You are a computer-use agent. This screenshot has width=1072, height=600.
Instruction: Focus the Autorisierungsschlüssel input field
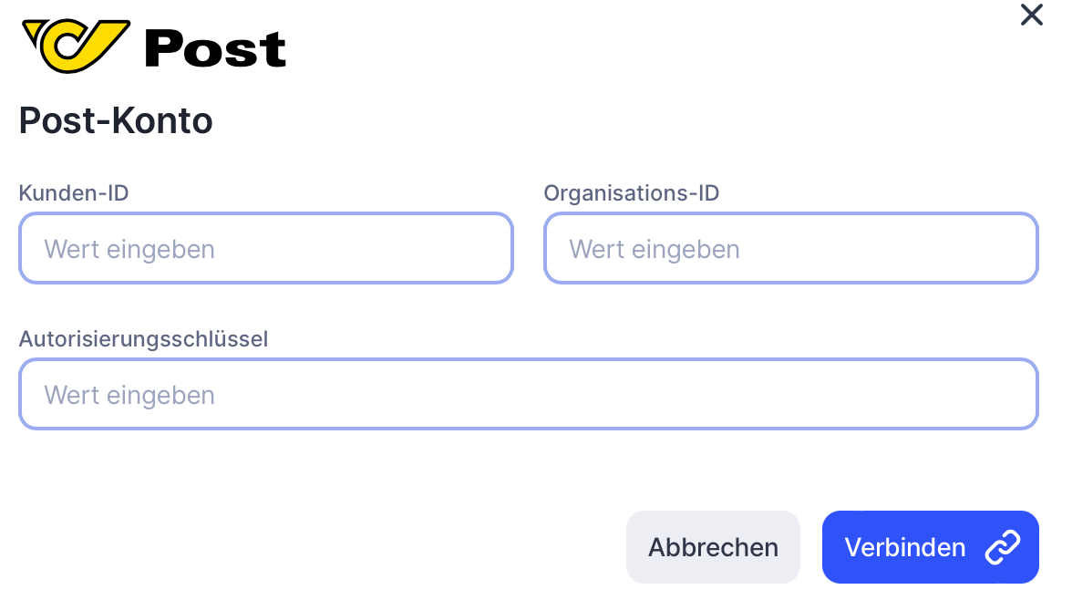pyautogui.click(x=528, y=394)
